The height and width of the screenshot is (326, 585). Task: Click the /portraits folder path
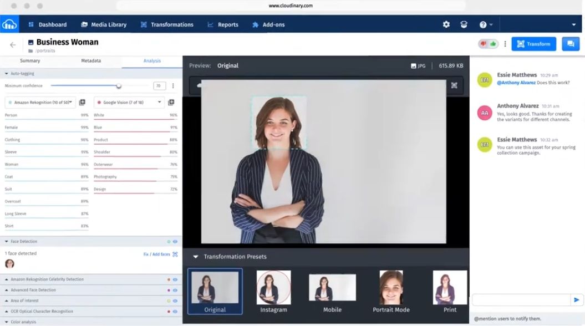[45, 50]
